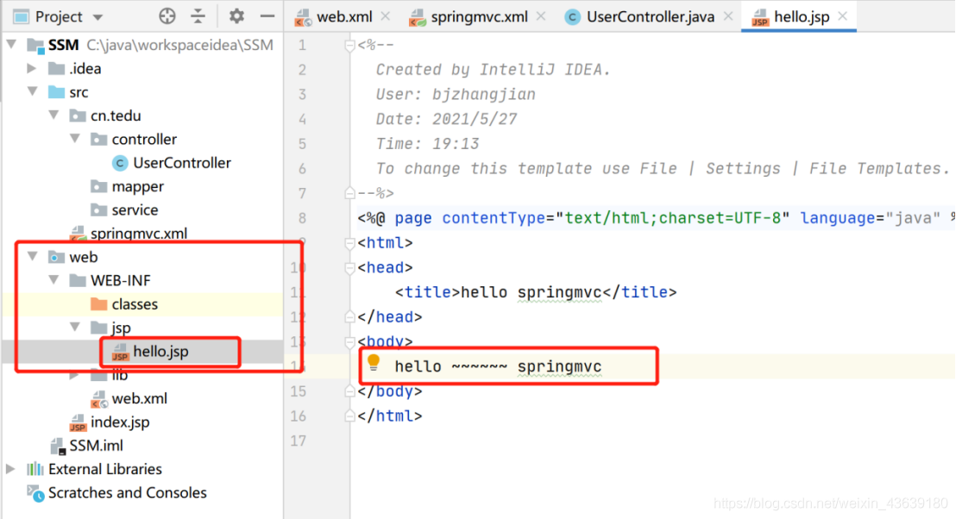Click the web.xml tab file icon
Viewport: 956px width, 519px height.
click(x=304, y=17)
